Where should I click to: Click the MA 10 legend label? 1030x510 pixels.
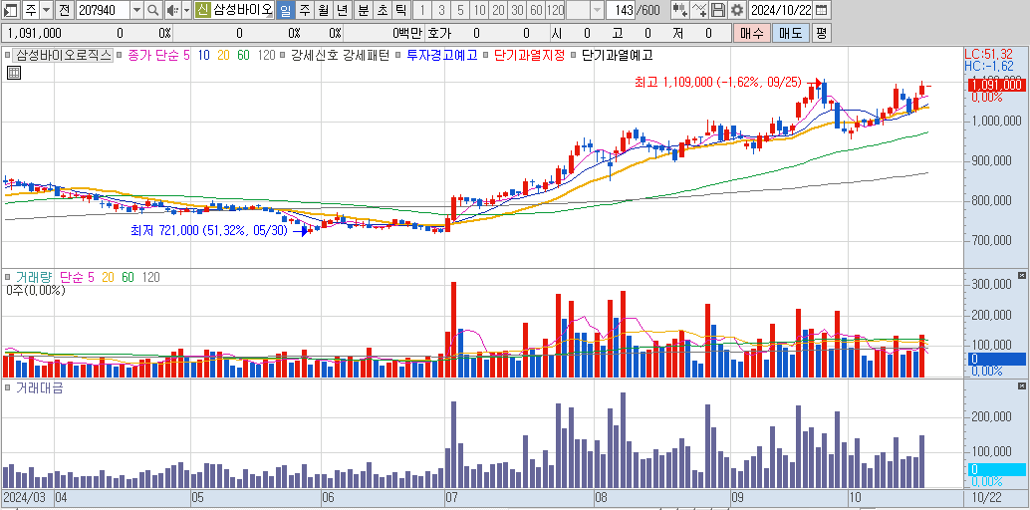coord(203,56)
